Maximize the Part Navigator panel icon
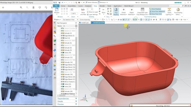The image size is (191, 107). pyautogui.click(x=76, y=23)
